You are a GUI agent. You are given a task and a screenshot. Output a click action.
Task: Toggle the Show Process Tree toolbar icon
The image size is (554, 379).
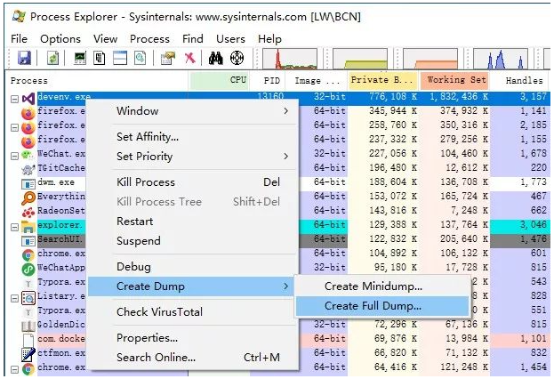(x=100, y=58)
